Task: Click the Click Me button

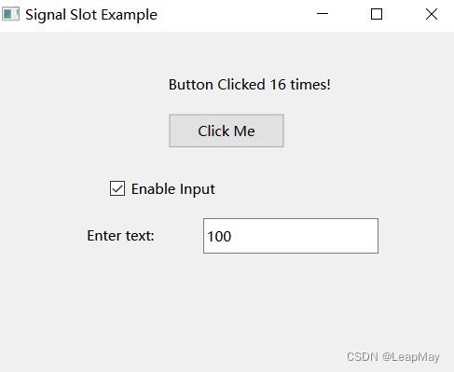Action: pos(227,131)
